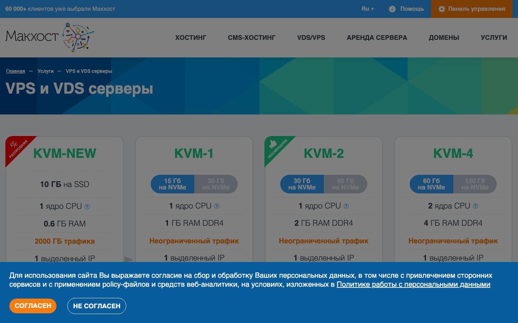Open the АРЕНДА СЕРВЕРА menu
The width and height of the screenshot is (518, 323).
pos(377,38)
